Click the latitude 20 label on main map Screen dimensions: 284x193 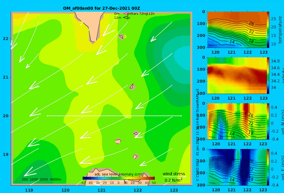click(6, 116)
